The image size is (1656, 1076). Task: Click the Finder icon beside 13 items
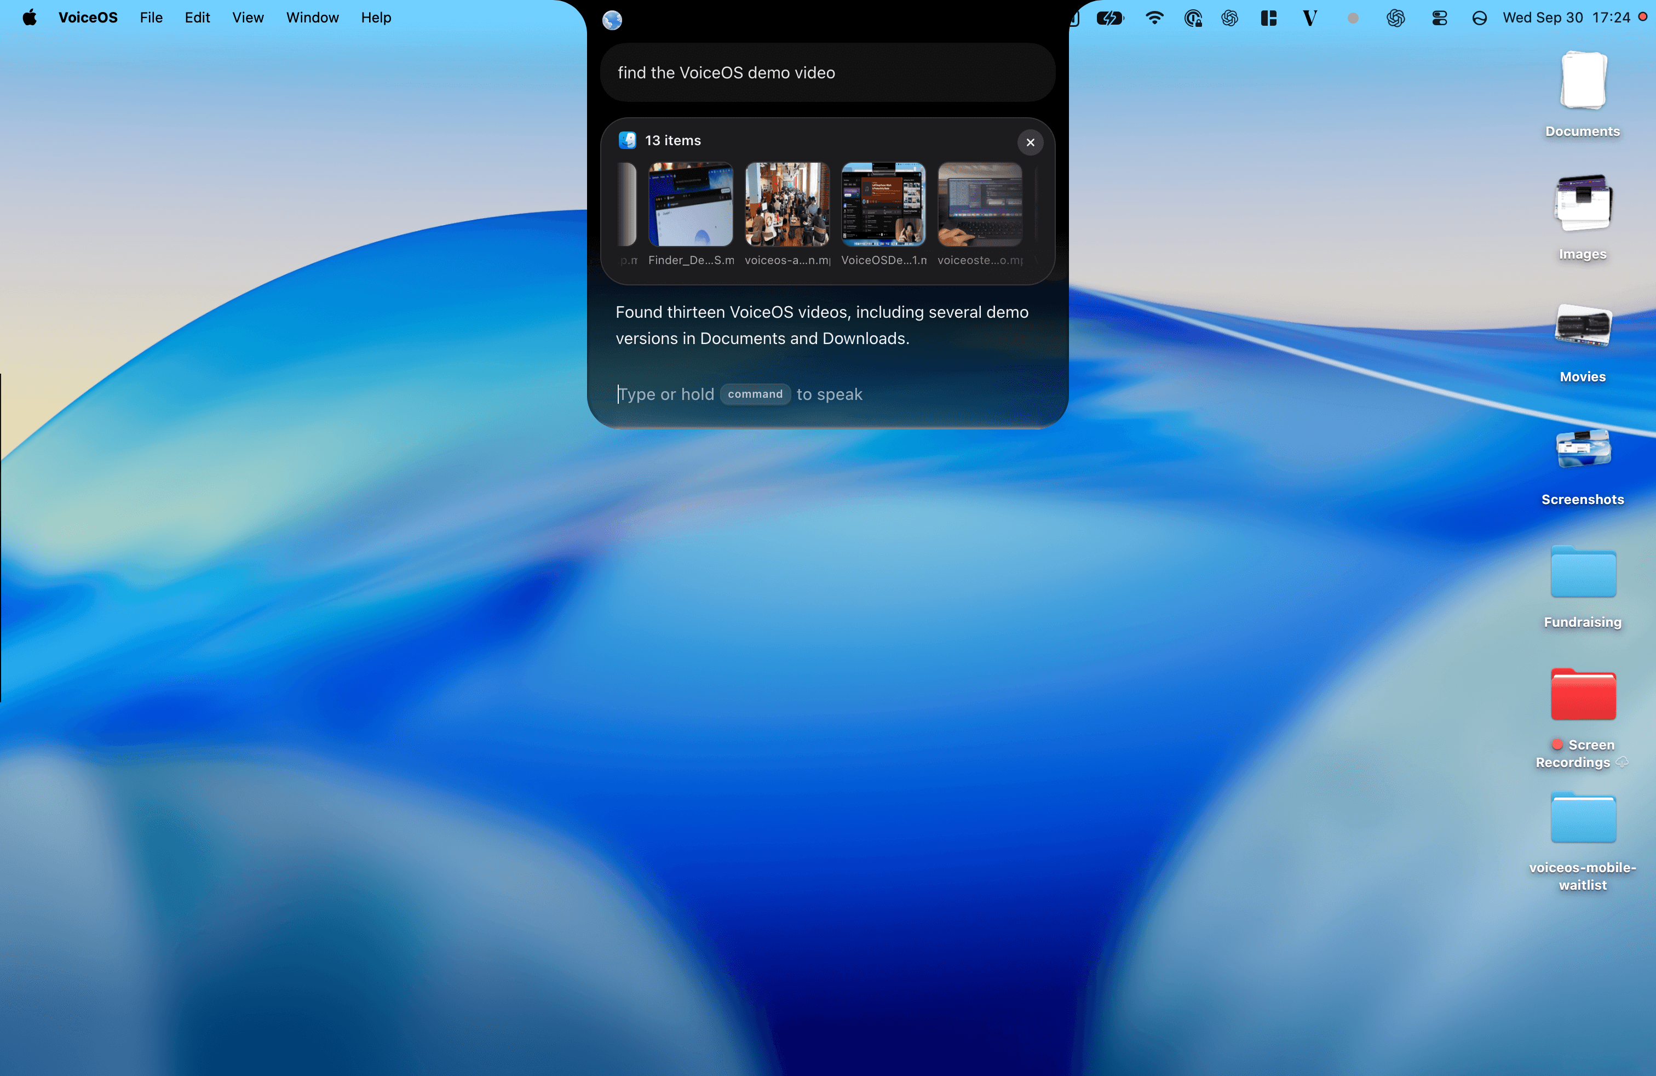click(627, 141)
